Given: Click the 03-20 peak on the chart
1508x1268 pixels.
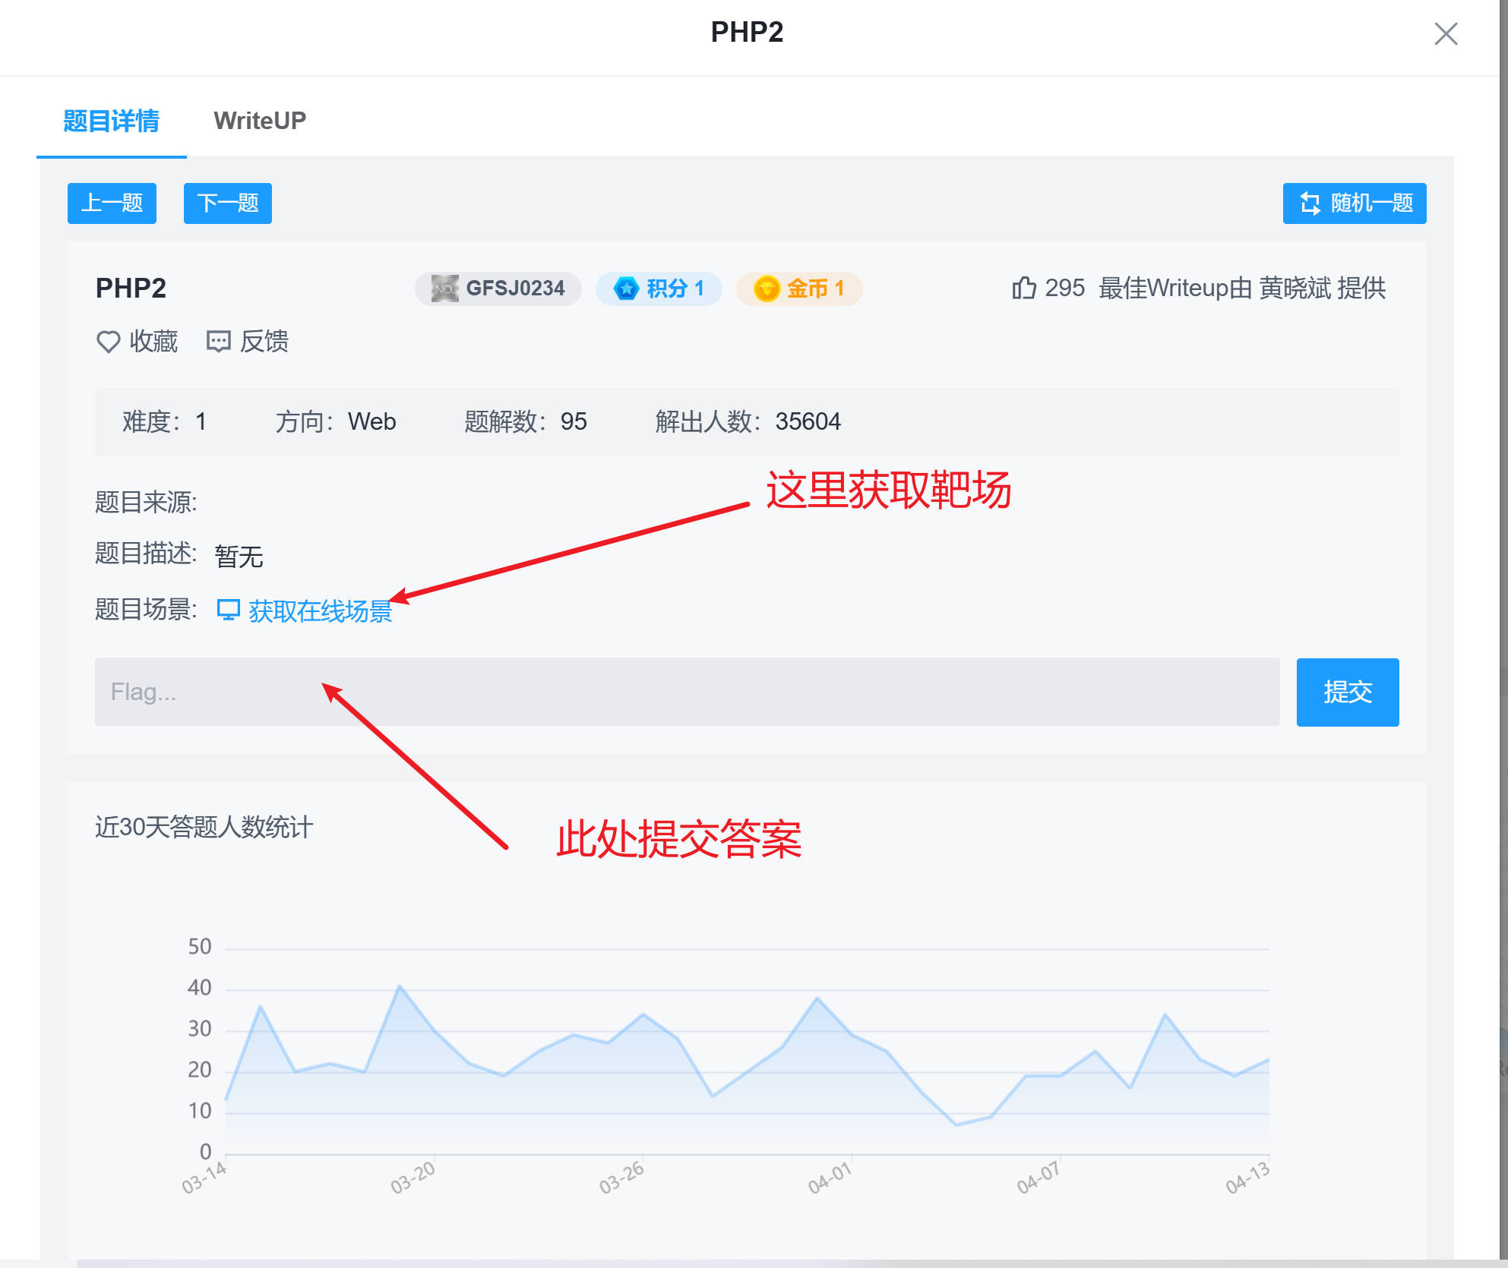Looking at the screenshot, I should (x=400, y=986).
